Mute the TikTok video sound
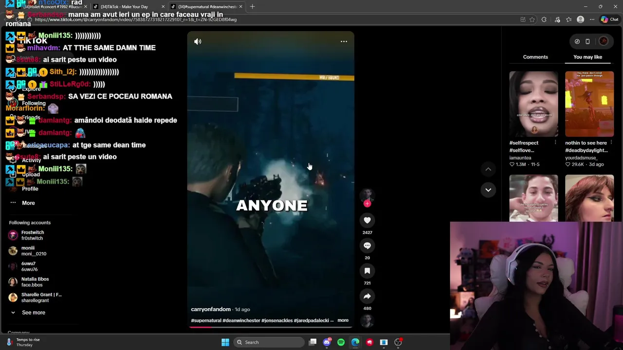This screenshot has width=623, height=350. tap(198, 41)
